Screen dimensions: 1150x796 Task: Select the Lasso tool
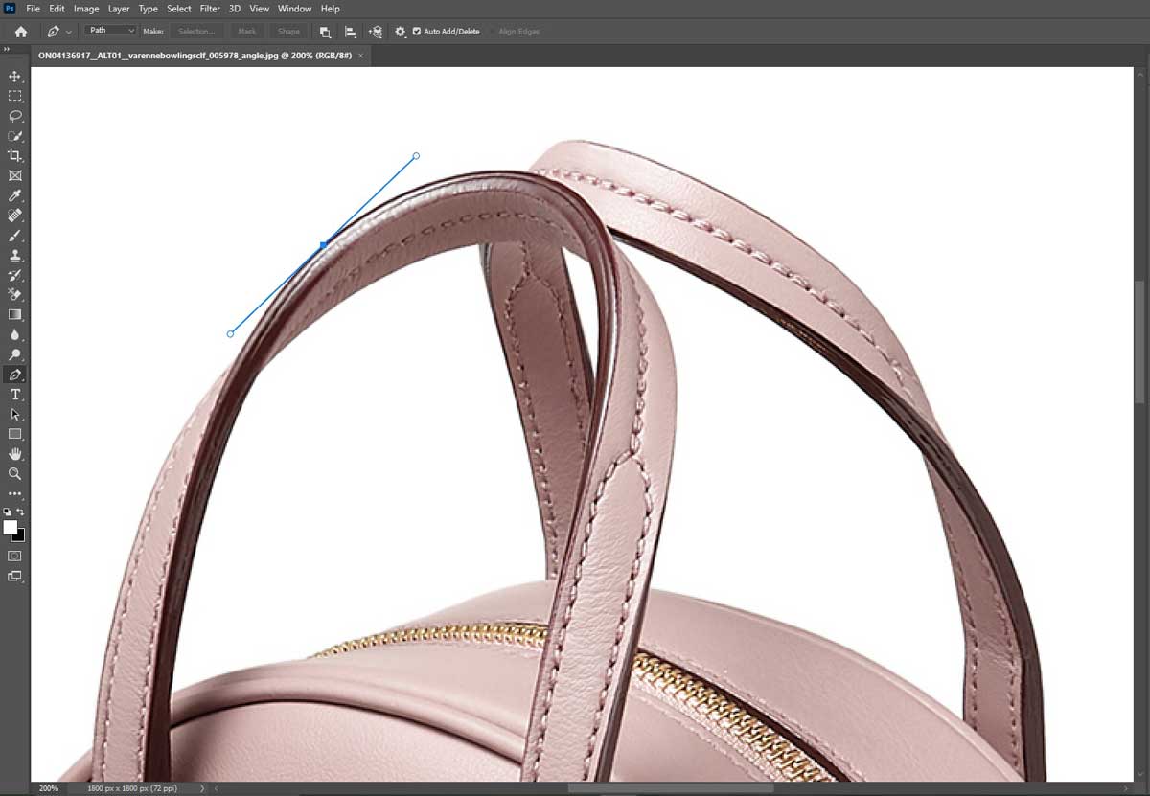tap(14, 116)
